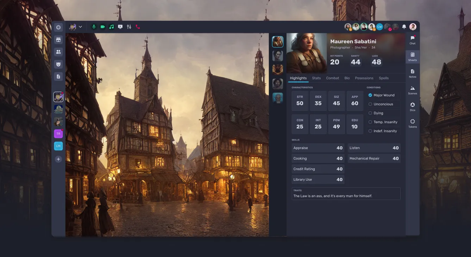Expand the character switcher dropdown next to the avatar

80,26
